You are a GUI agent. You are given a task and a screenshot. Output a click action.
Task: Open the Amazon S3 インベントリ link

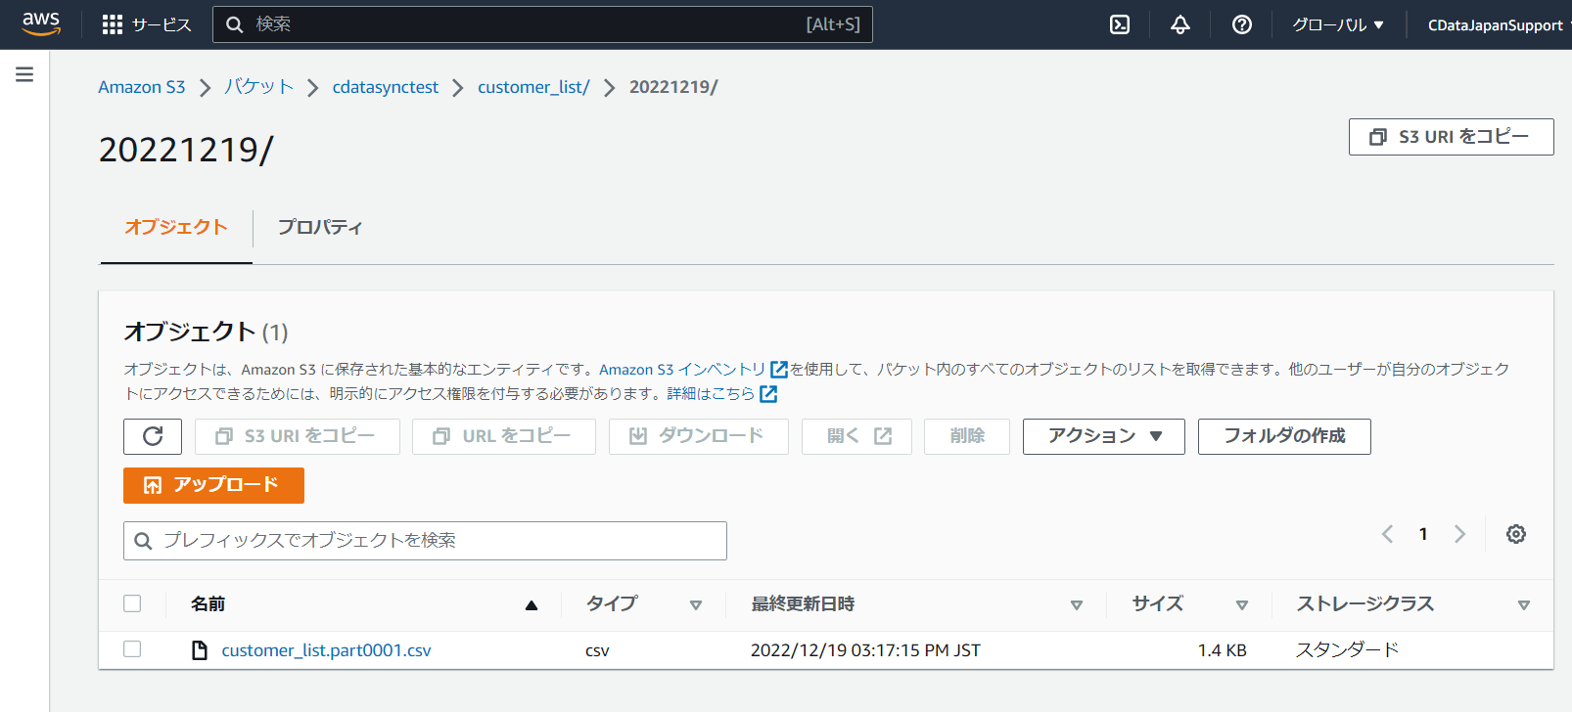[682, 369]
